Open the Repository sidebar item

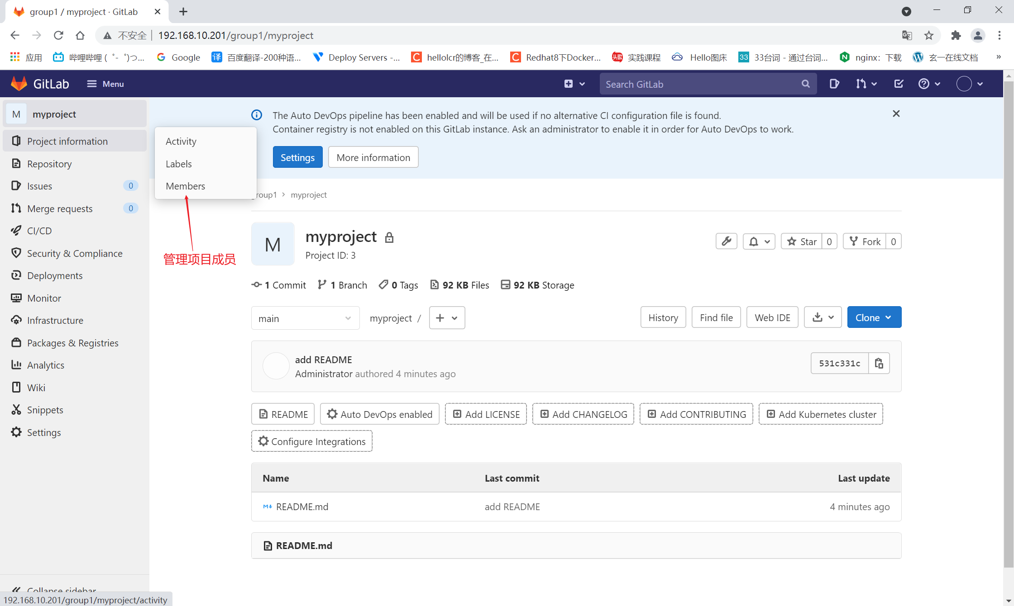(49, 164)
